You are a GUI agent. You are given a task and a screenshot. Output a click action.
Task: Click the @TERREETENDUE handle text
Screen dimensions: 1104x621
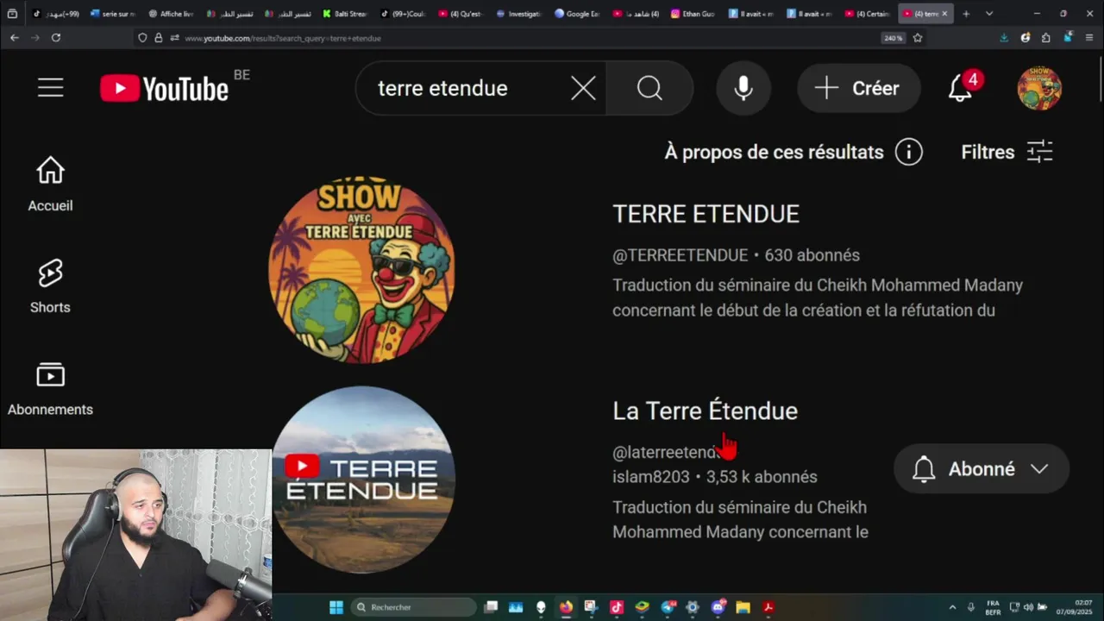680,255
